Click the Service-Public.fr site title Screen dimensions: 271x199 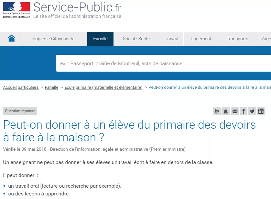[x=77, y=7]
